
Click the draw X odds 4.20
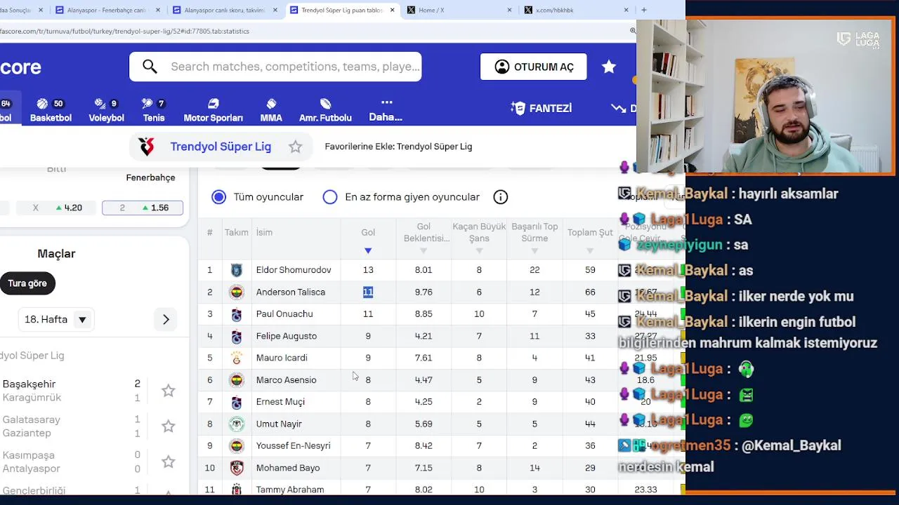58,208
